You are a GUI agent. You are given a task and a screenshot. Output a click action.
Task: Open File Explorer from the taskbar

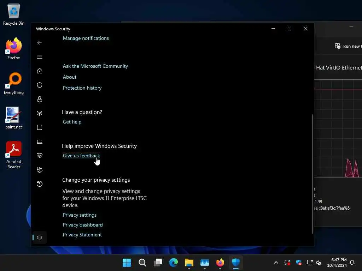[x=189, y=263]
